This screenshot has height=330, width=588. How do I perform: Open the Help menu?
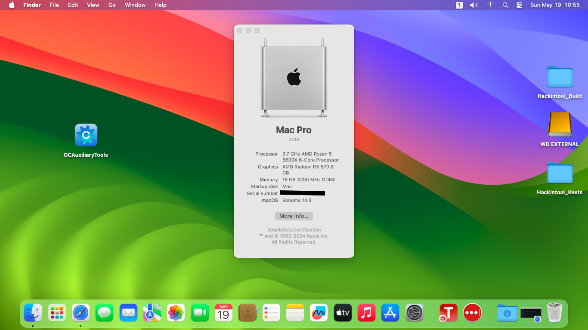[x=160, y=5]
